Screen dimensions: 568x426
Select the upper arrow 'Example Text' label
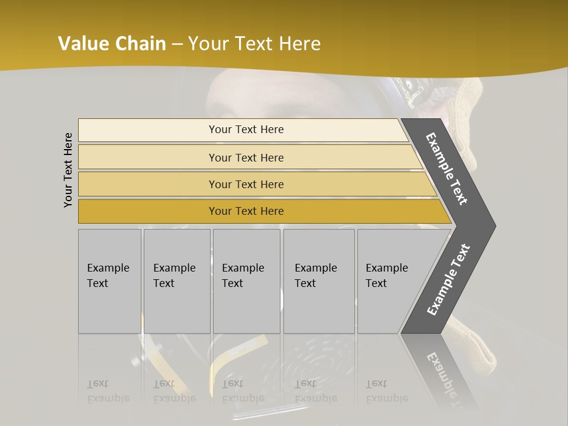click(446, 169)
